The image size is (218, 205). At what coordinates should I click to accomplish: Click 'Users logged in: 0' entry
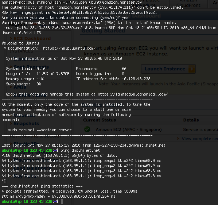click(100, 74)
